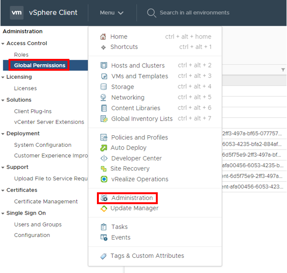Collapse the Access Control section
This screenshot has width=287, height=273.
(x=3, y=44)
